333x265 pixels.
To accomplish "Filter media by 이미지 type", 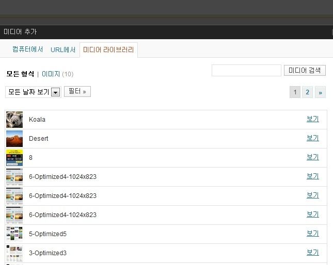I will tap(51, 74).
